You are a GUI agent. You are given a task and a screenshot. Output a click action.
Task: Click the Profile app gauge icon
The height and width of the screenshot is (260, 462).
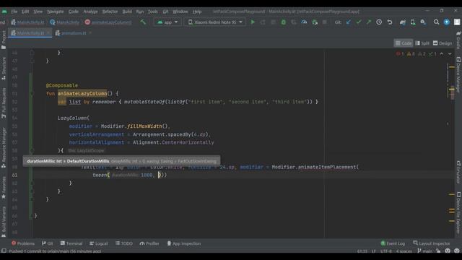[304, 22]
